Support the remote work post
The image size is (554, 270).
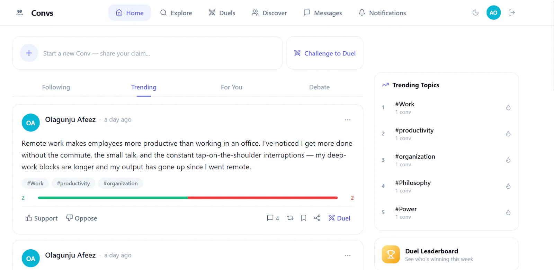42,218
